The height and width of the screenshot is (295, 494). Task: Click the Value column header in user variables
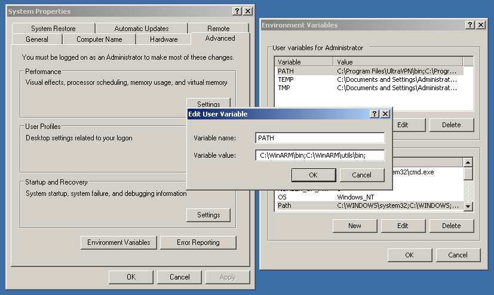tap(398, 62)
